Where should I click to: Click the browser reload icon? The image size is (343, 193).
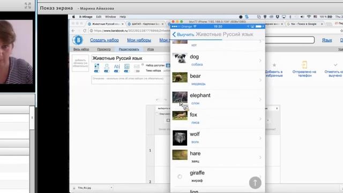coord(85,31)
